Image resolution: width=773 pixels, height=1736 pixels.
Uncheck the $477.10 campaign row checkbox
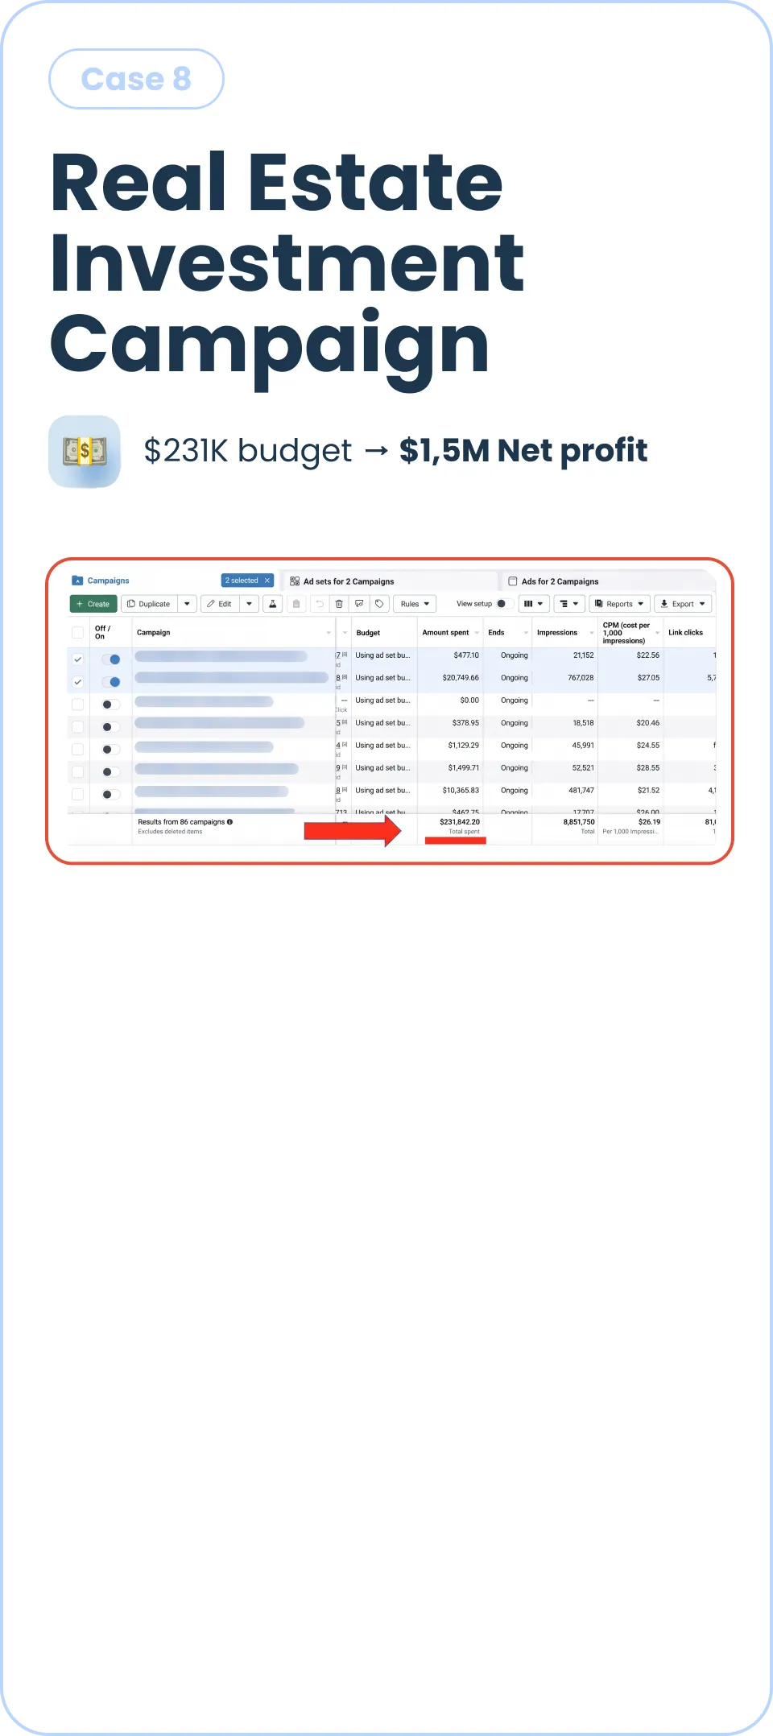78,659
